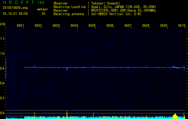188x119 pixels.
Task: Click the yellow dot echo at 0608
Action: [146, 66]
